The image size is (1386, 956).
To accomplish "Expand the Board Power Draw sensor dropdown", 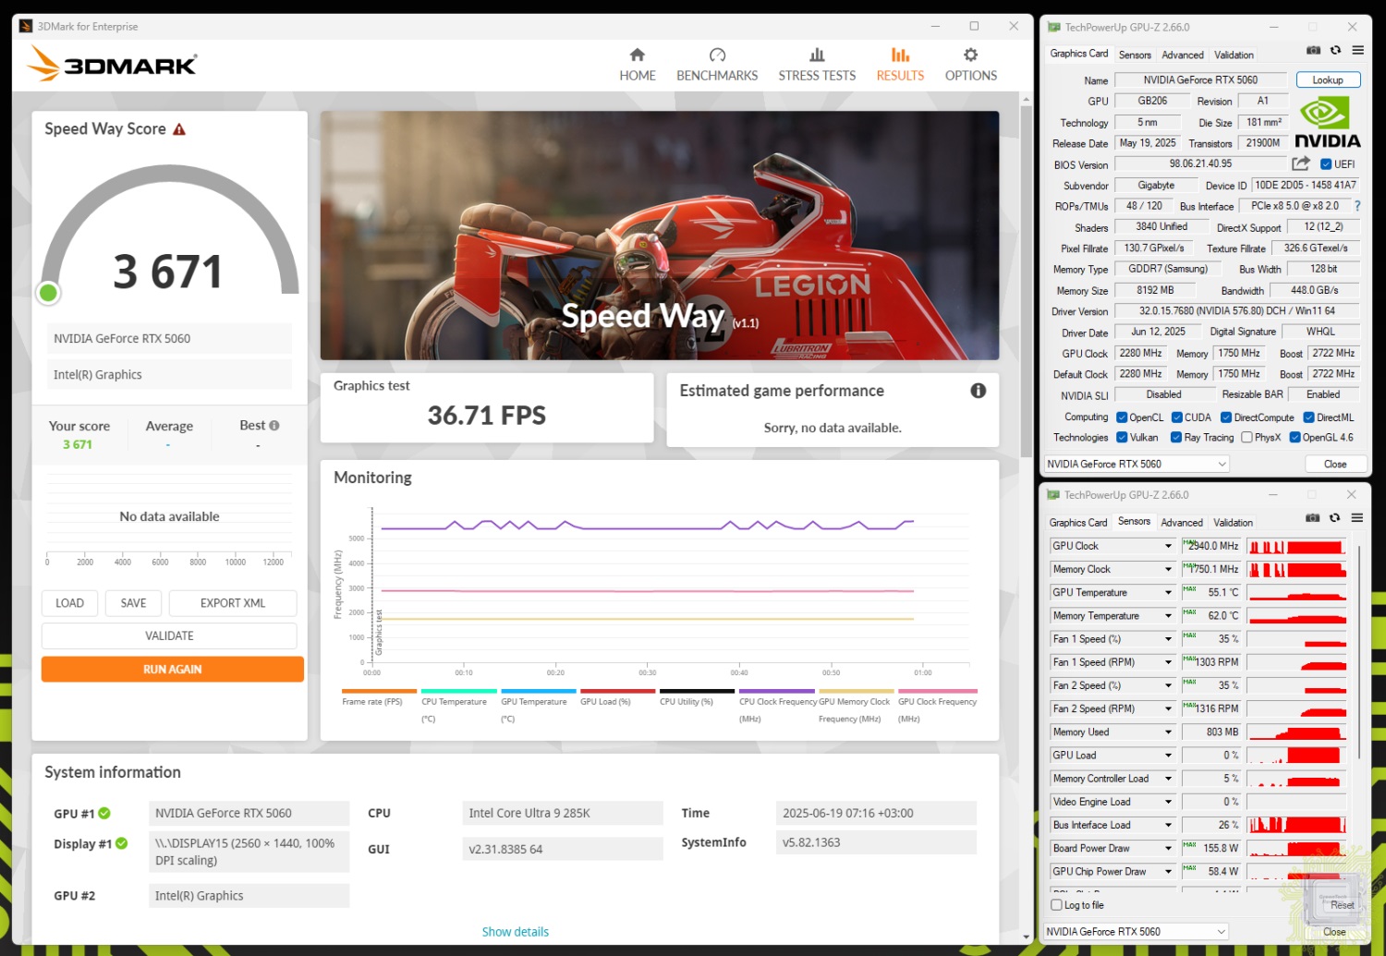I will (x=1168, y=849).
